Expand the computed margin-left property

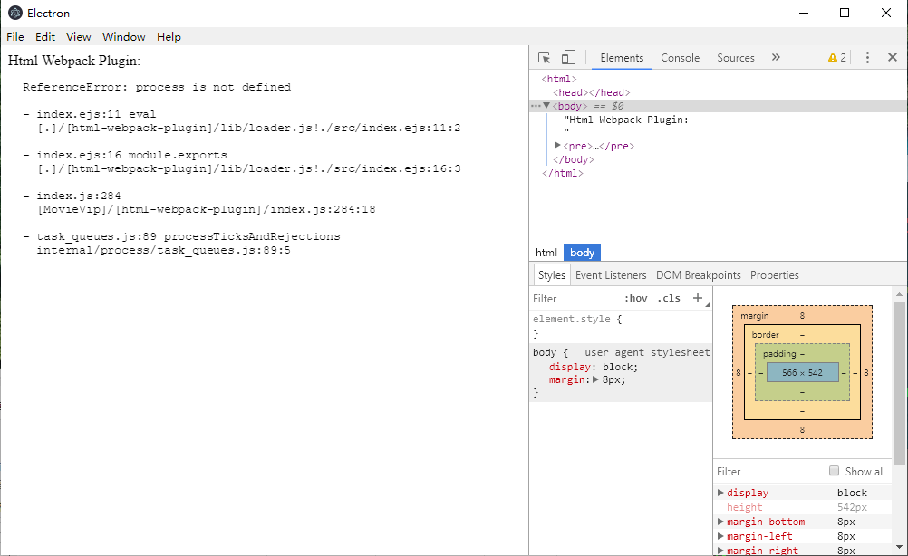tap(720, 536)
